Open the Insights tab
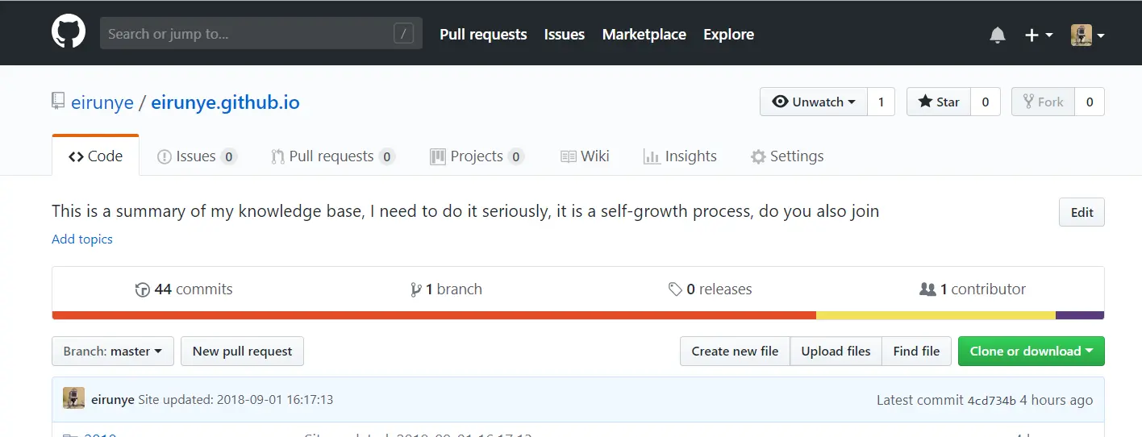This screenshot has width=1142, height=437. (x=680, y=156)
